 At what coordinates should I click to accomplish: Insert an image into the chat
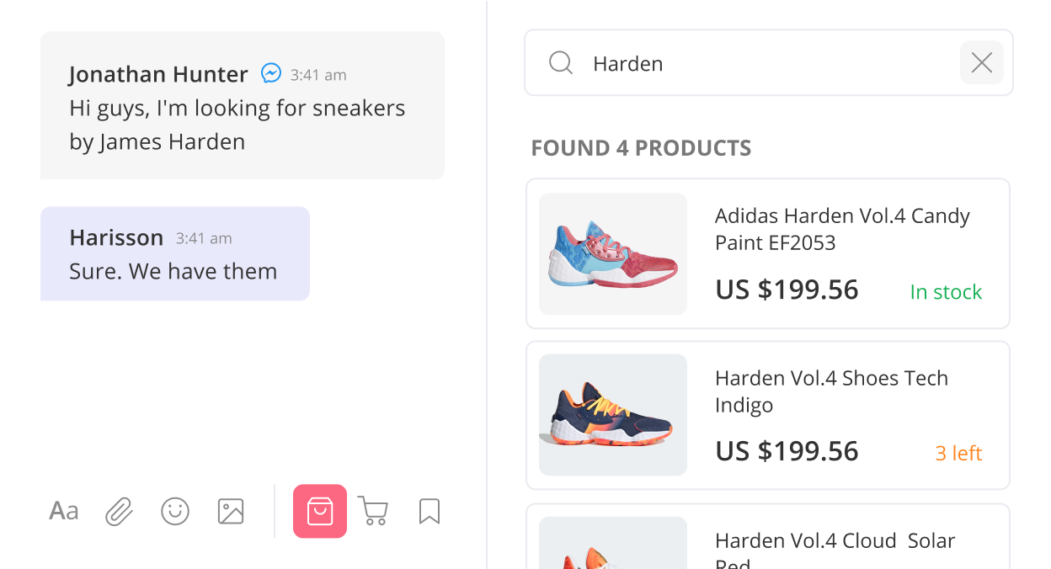[231, 511]
